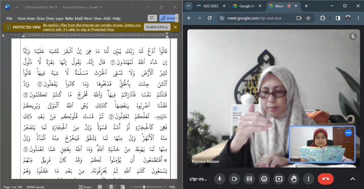Screen dimensions: 364x189
Task: Click Nur Amalina self-view thumbnail
Action: [x=322, y=144]
